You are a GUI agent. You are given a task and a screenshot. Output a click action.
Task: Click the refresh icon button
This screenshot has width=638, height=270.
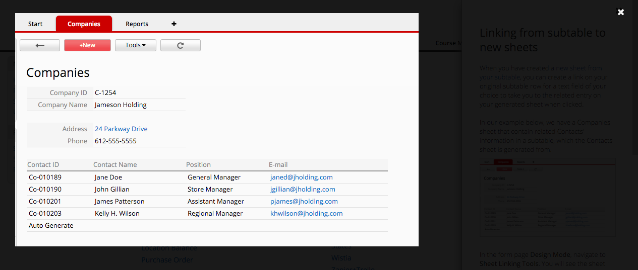click(x=181, y=45)
